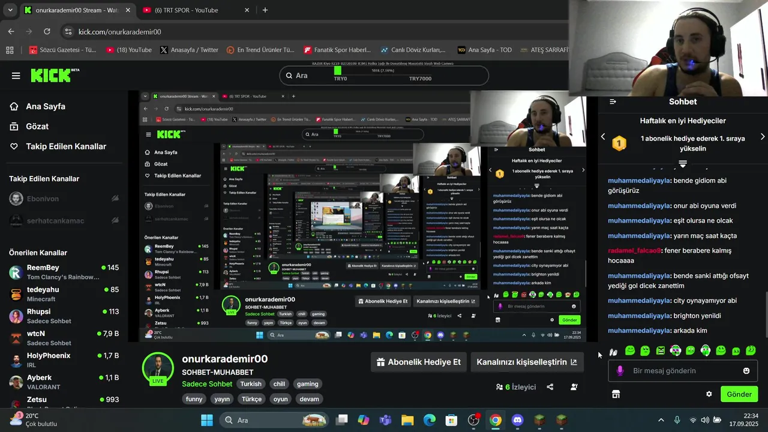Collapse the Sohbet chat panel
This screenshot has height=432, width=768.
[613, 101]
